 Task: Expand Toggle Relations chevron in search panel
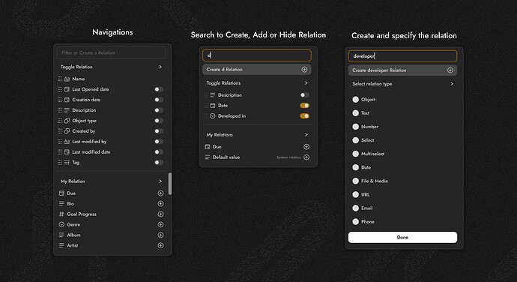coord(306,83)
